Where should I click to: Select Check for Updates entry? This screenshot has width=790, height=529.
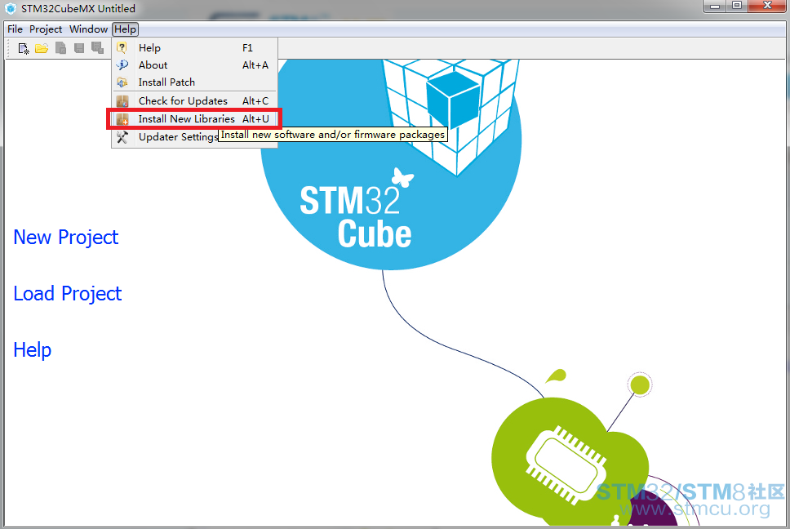tap(194, 100)
